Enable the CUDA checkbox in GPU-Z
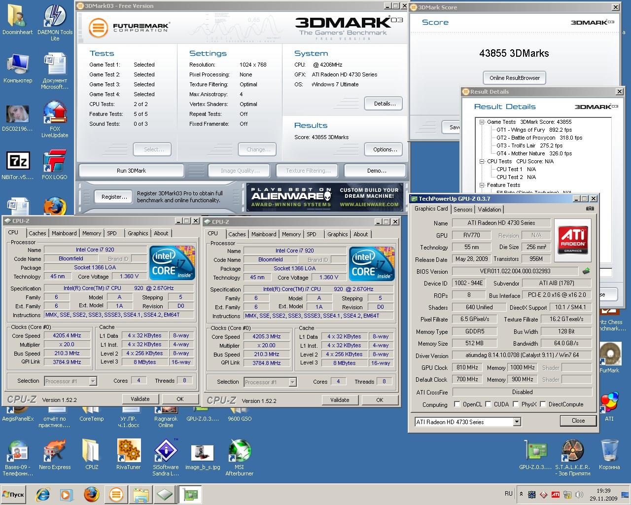This screenshot has height=505, width=631. click(488, 404)
